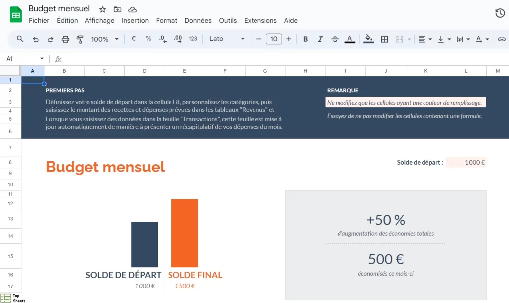The image size is (509, 303).
Task: Edit the font size field 10
Action: coord(274,39)
